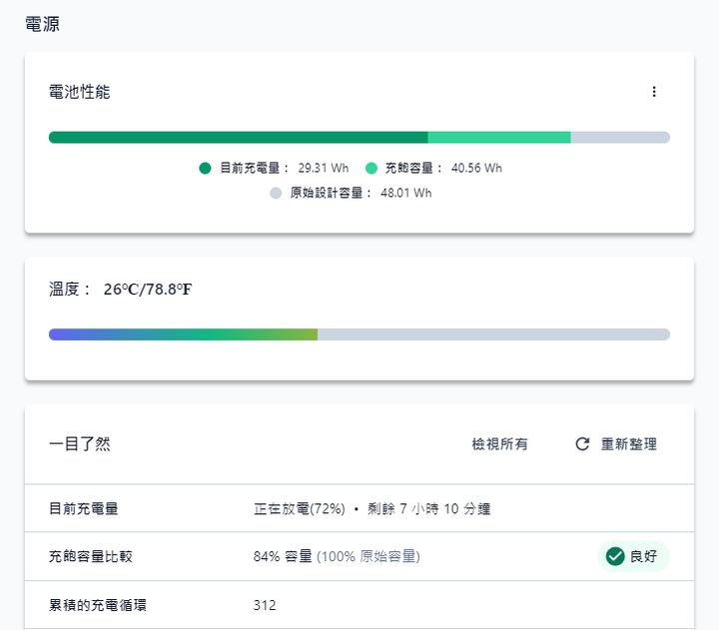Select the 累積的充電循環 row label

click(x=98, y=605)
